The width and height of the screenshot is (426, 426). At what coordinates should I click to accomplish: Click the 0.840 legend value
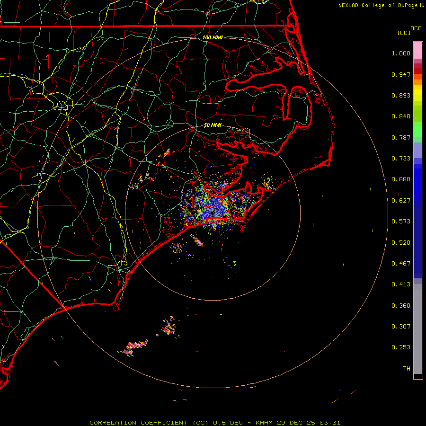[x=401, y=116]
